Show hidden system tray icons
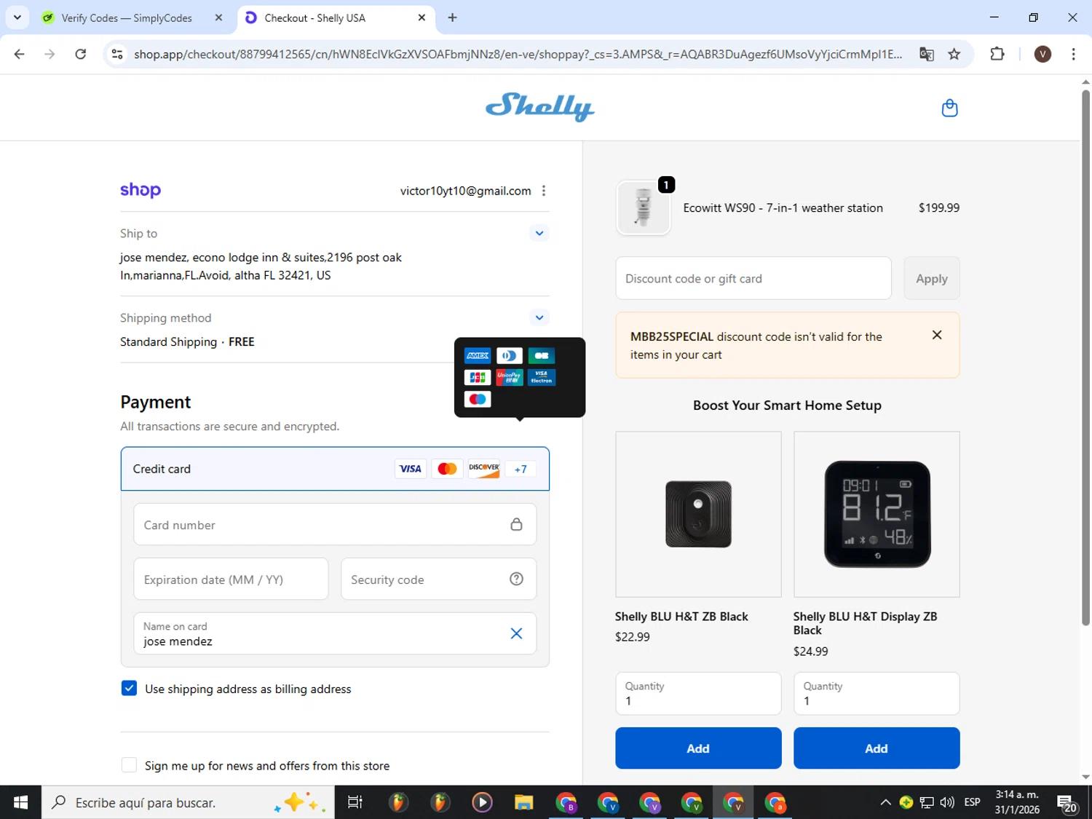1092x819 pixels. click(885, 802)
